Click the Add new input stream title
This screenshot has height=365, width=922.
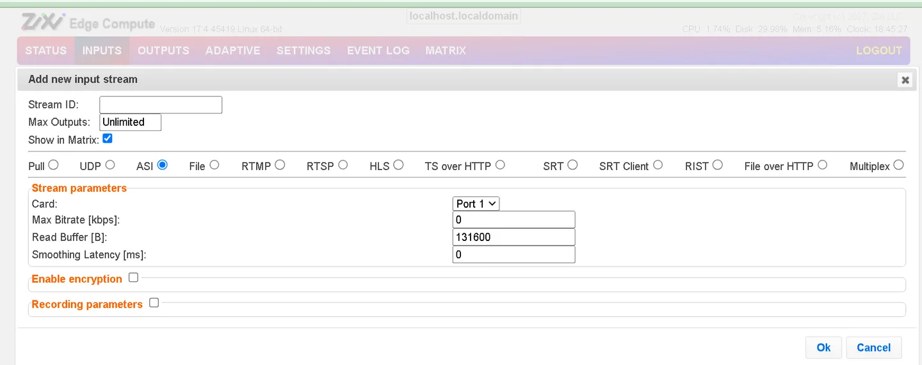point(83,79)
